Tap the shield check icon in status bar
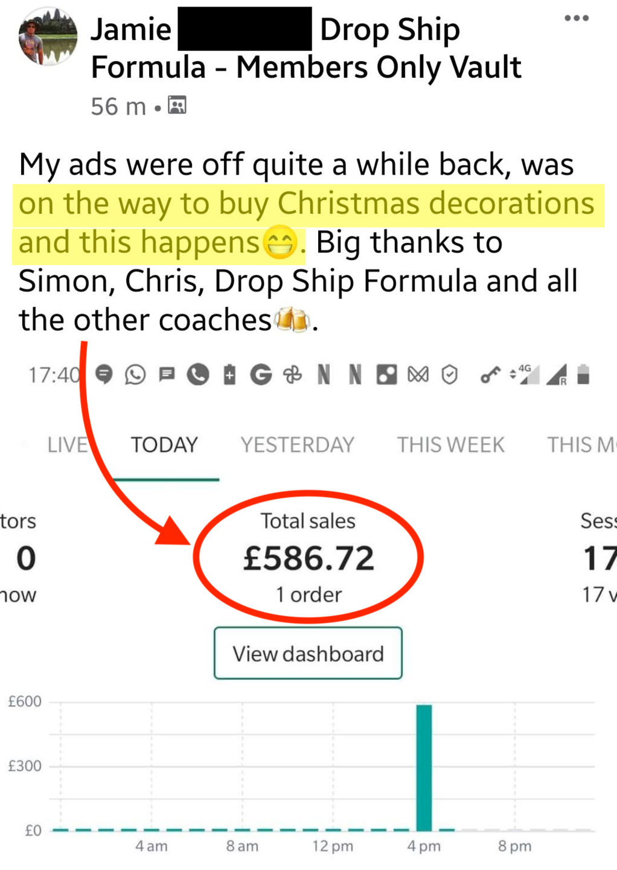The image size is (617, 870). point(449,375)
